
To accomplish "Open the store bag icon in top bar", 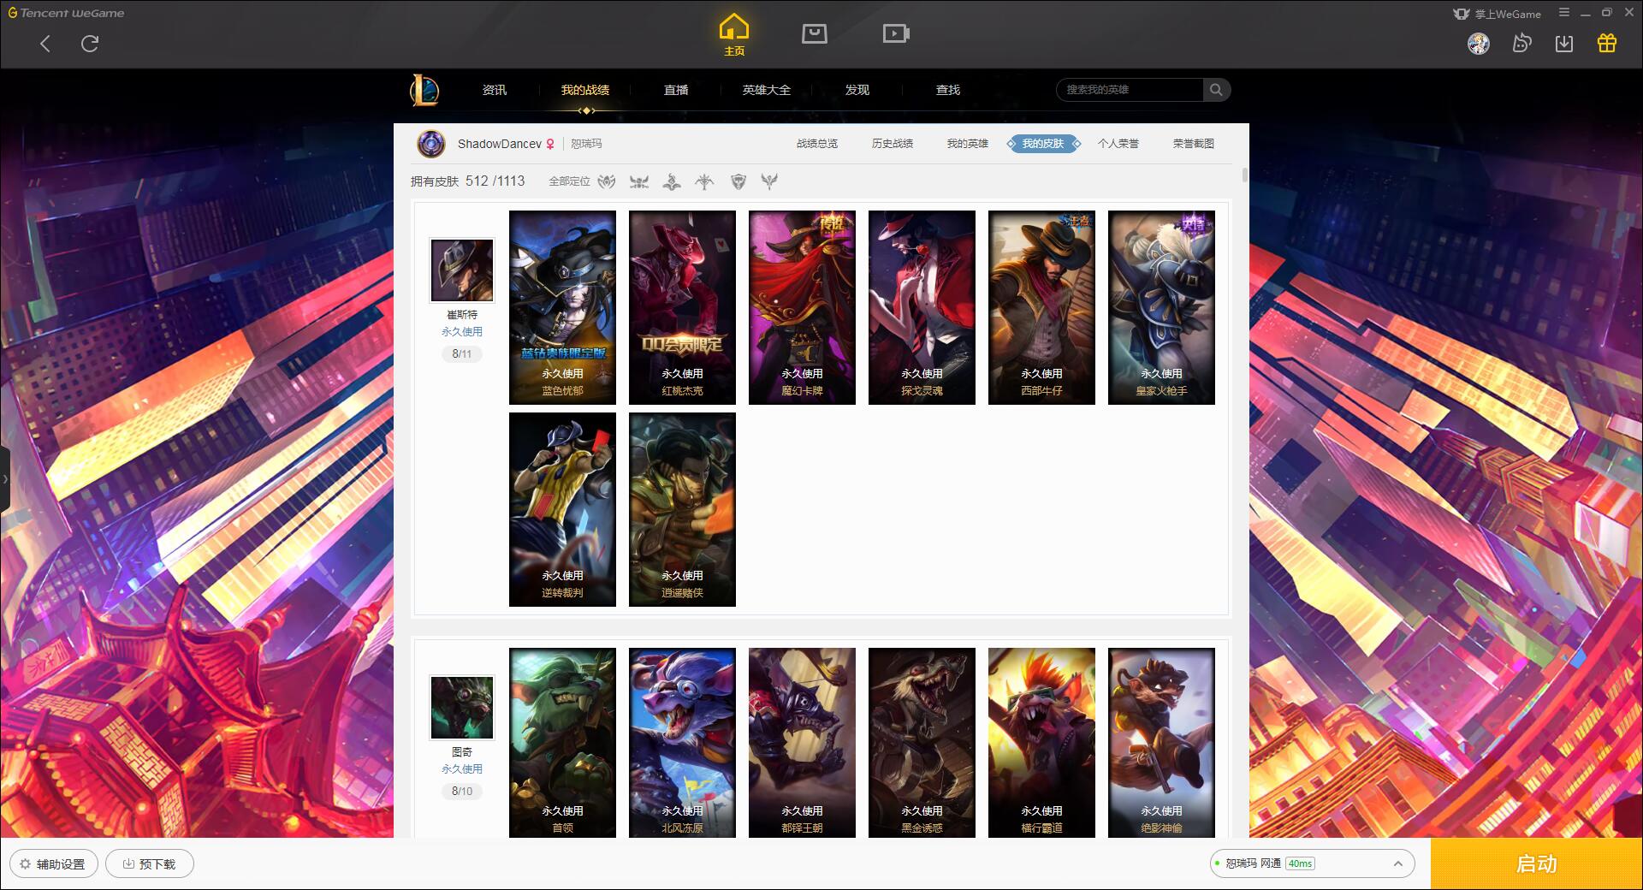I will pyautogui.click(x=815, y=33).
